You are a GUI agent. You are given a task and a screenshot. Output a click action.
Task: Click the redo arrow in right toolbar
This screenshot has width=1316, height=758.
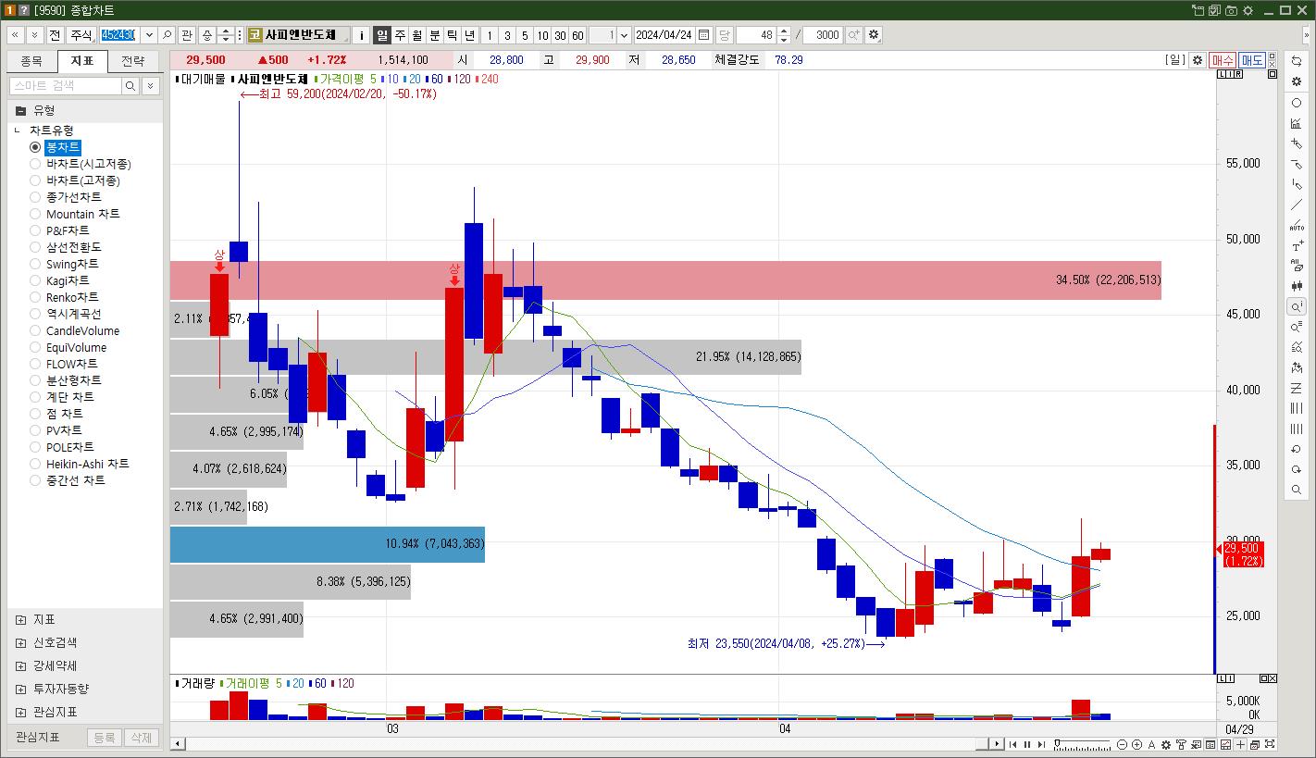[x=1297, y=469]
